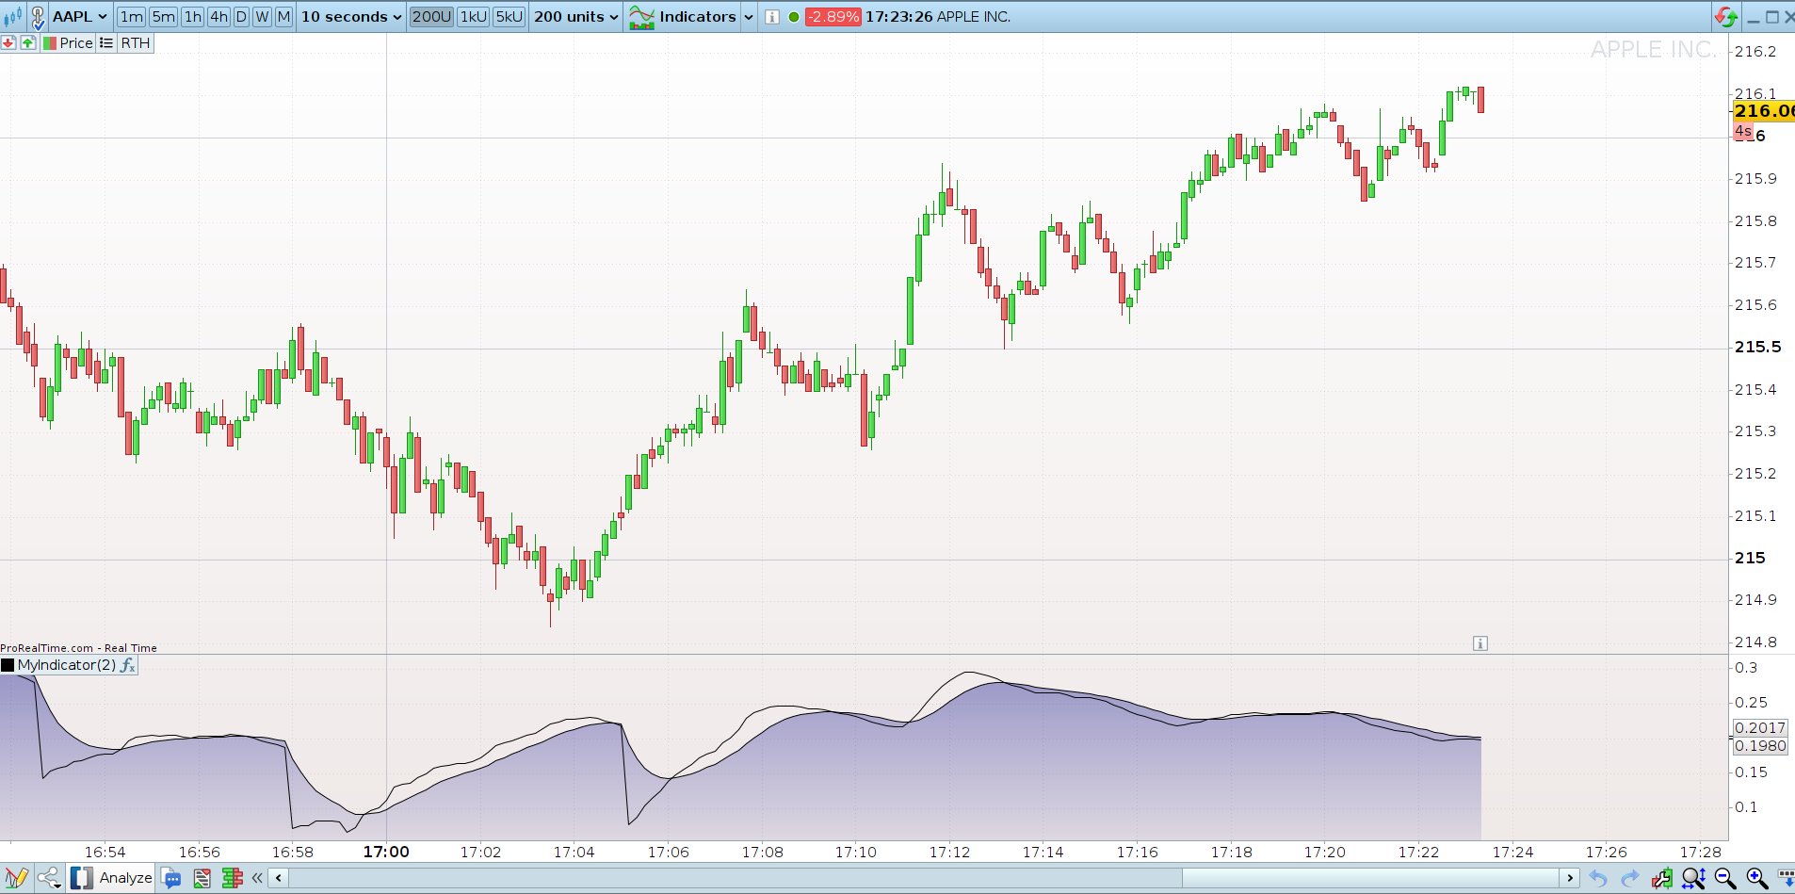Click the 215.5 price axis label

tap(1758, 348)
